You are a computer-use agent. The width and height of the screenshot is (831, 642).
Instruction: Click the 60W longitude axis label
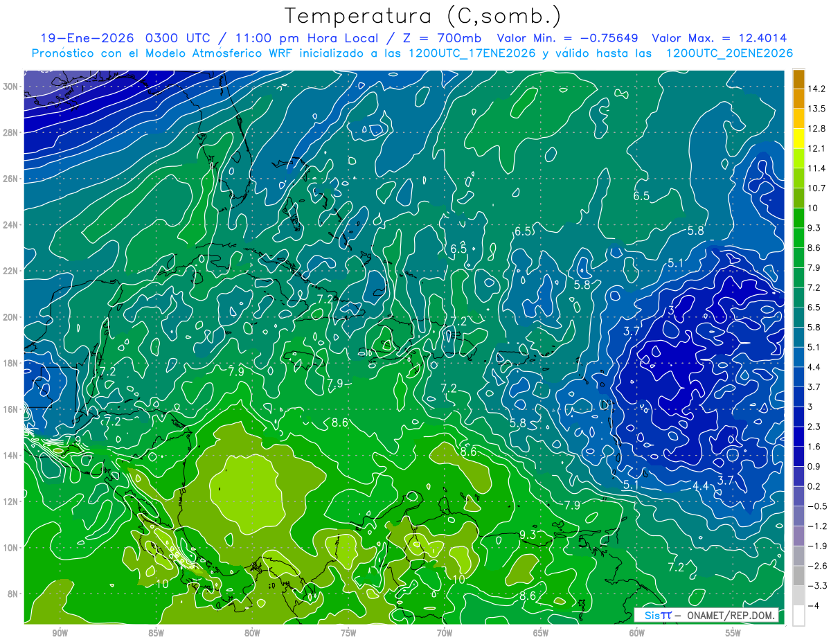point(637,633)
